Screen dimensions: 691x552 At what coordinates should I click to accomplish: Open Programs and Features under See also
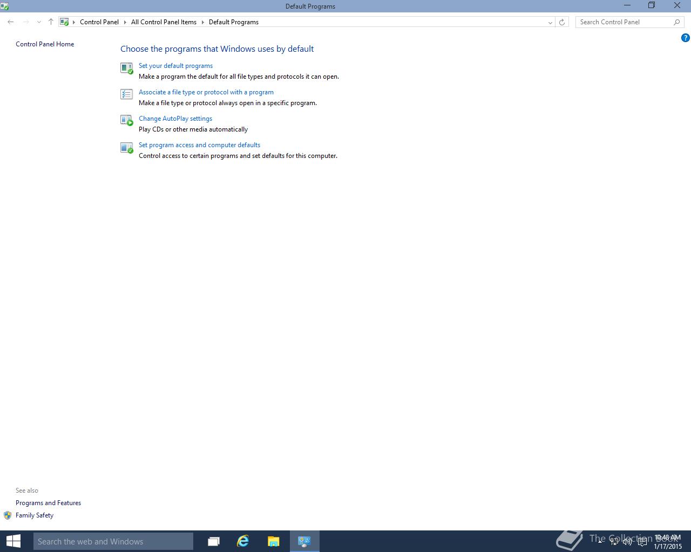[48, 503]
